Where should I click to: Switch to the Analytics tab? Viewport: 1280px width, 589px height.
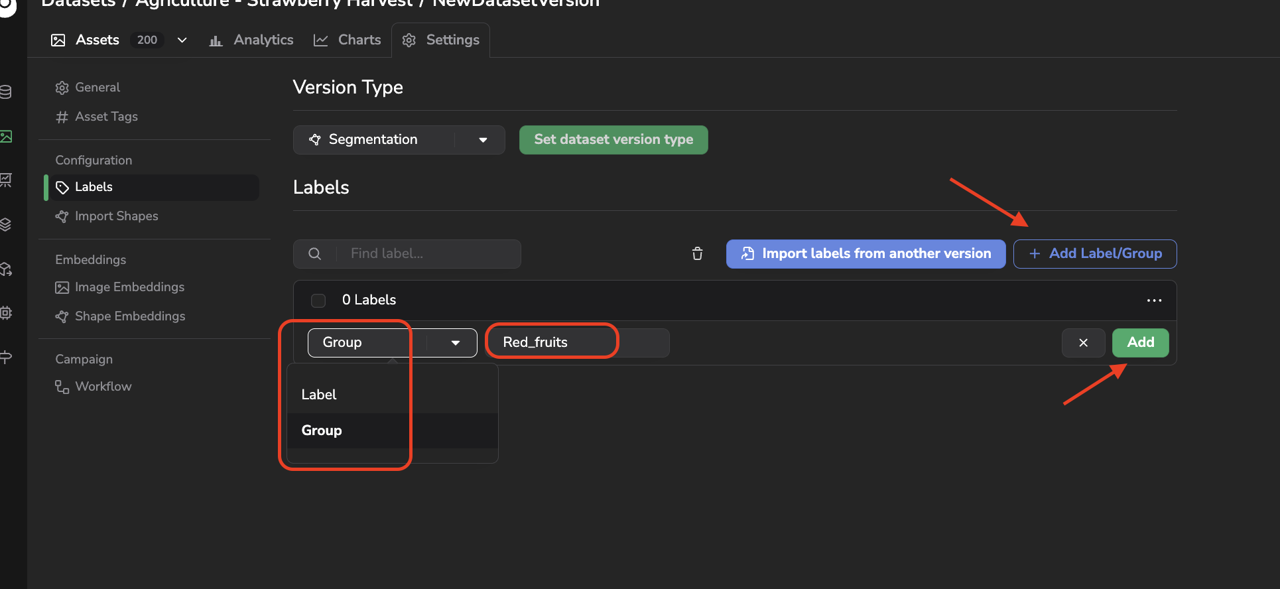[x=251, y=40]
